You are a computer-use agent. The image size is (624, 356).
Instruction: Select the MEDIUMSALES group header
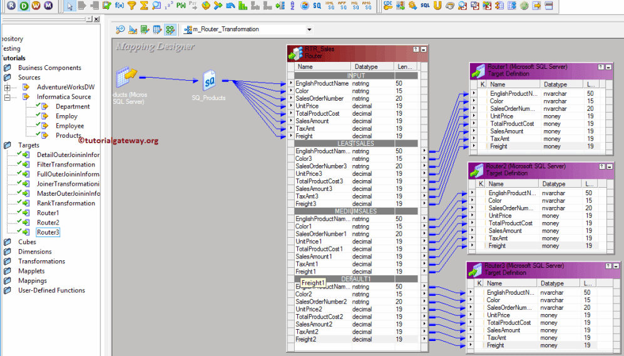click(355, 211)
